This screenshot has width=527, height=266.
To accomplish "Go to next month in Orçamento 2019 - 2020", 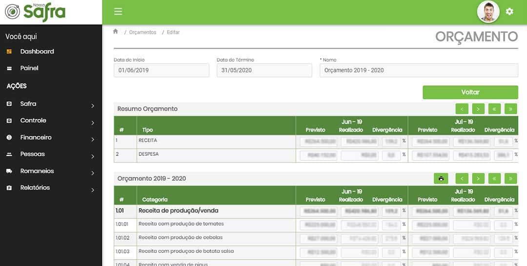I will pos(478,178).
